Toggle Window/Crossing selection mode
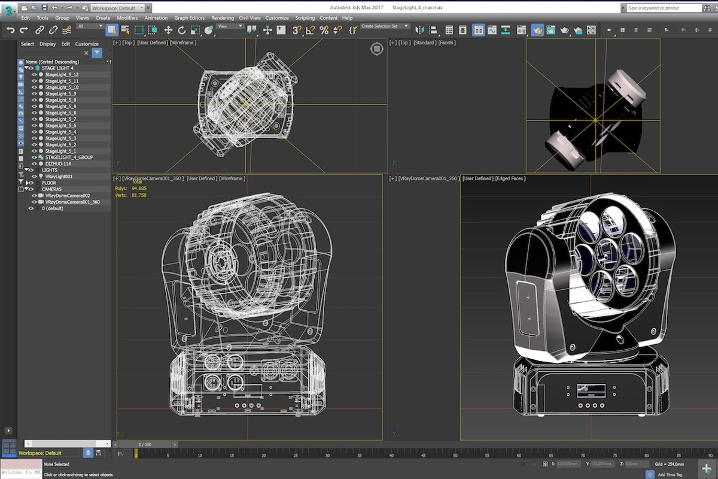 152,30
